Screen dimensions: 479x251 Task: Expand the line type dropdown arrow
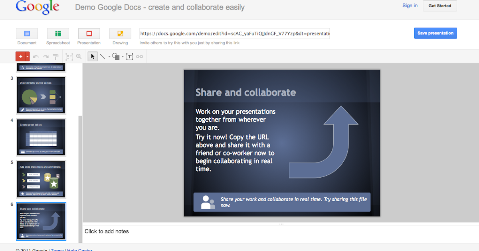tap(109, 57)
